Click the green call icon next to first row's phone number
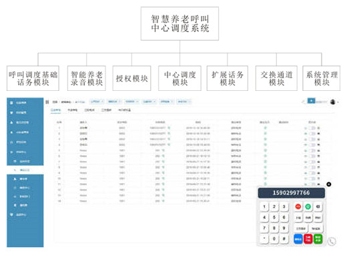 tap(169, 128)
